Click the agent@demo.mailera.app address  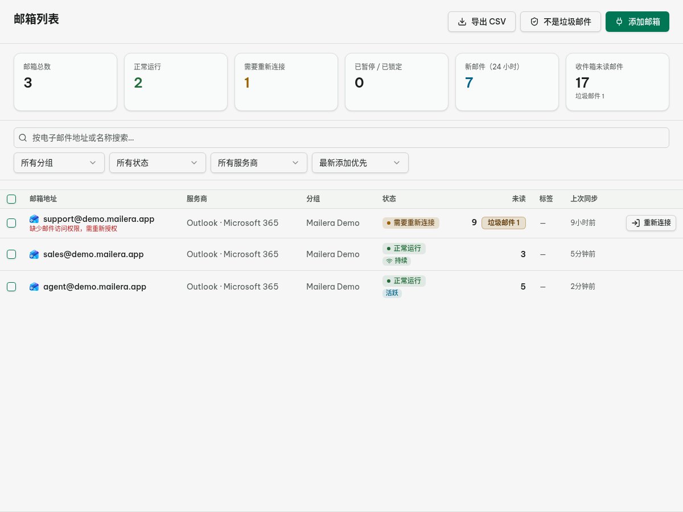point(94,287)
